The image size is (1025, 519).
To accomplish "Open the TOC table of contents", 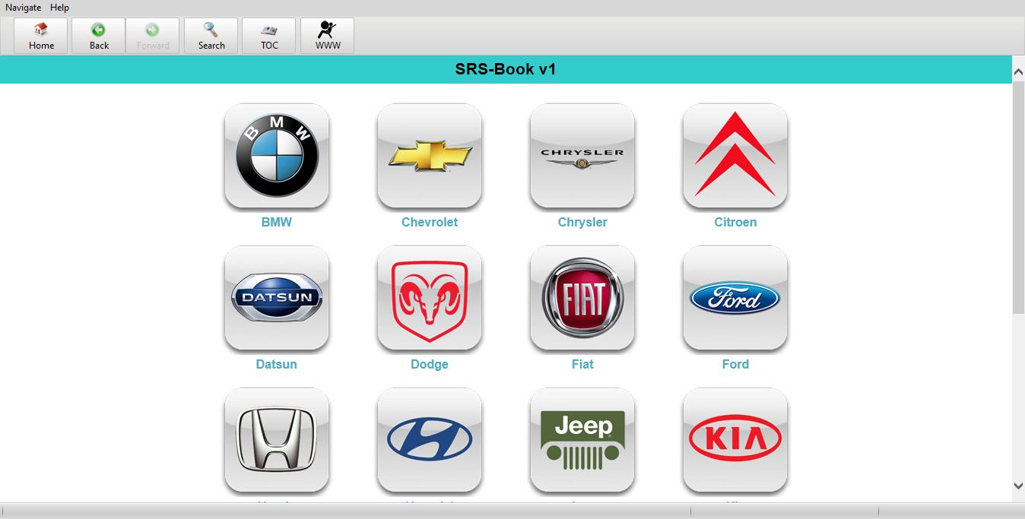I will pyautogui.click(x=269, y=36).
